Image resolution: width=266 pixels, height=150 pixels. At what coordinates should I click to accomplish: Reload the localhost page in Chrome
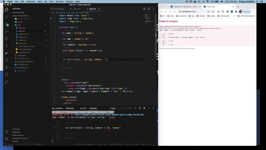click(170, 12)
